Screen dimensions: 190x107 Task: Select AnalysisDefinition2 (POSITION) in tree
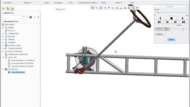pos(22,63)
